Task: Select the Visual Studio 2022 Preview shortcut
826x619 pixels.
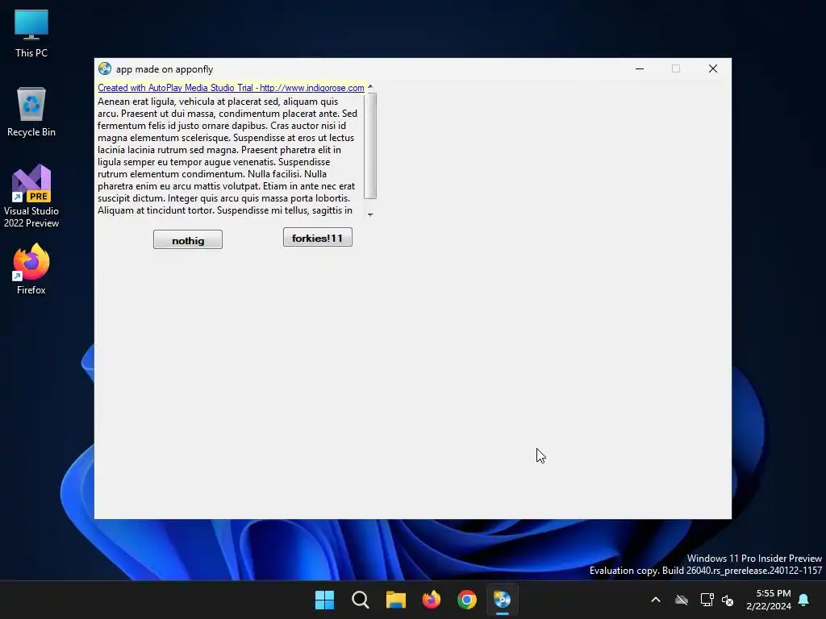Action: [x=31, y=197]
